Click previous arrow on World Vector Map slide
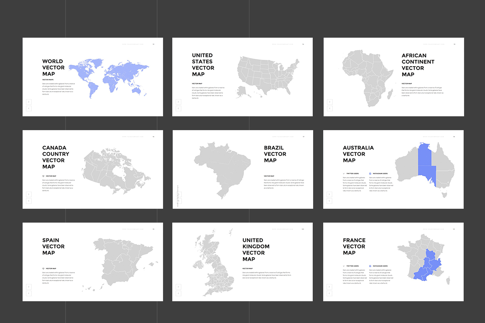The image size is (485, 323). pyautogui.click(x=28, y=108)
